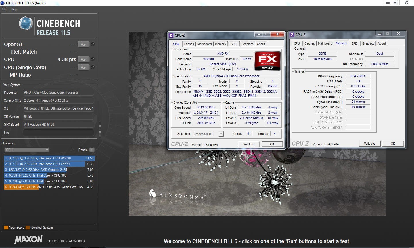This screenshot has width=414, height=248.
Task: Open the Help menu
Action: pos(14,9)
